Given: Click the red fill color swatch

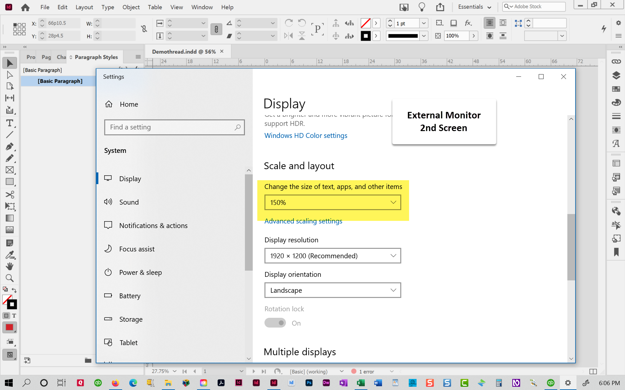Looking at the screenshot, I should click(9, 327).
